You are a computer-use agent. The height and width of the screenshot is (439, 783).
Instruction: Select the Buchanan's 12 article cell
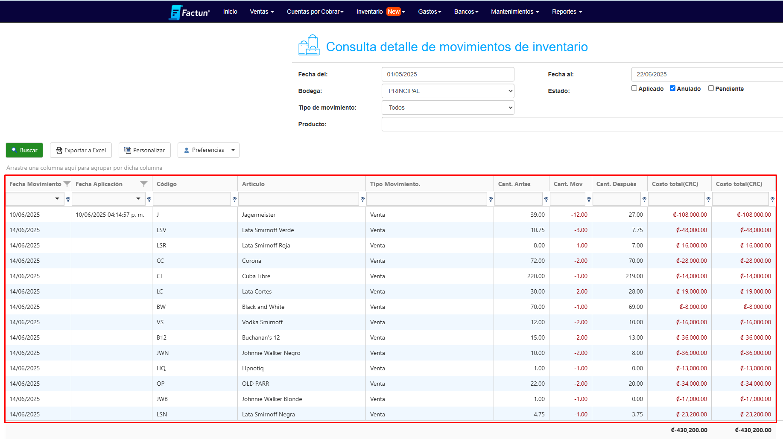(301, 337)
